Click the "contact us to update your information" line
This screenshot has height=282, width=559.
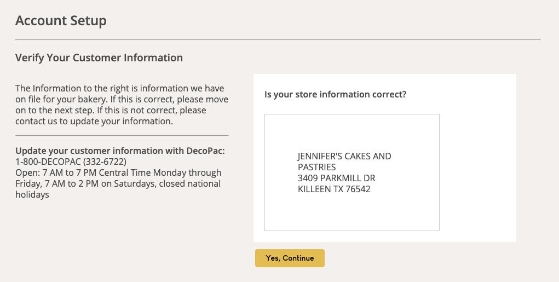click(x=94, y=121)
